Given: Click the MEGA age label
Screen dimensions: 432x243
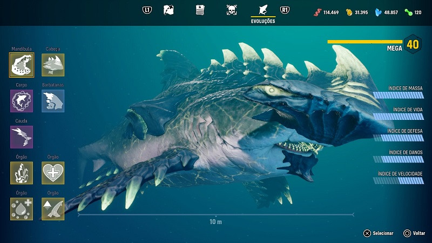Looking at the screenshot, I should (395, 49).
